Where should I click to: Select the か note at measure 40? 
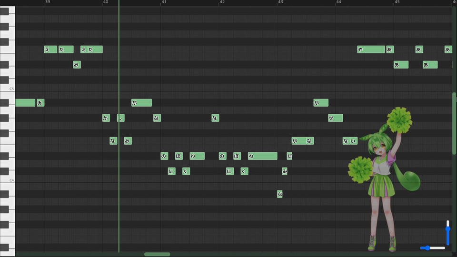click(x=106, y=118)
